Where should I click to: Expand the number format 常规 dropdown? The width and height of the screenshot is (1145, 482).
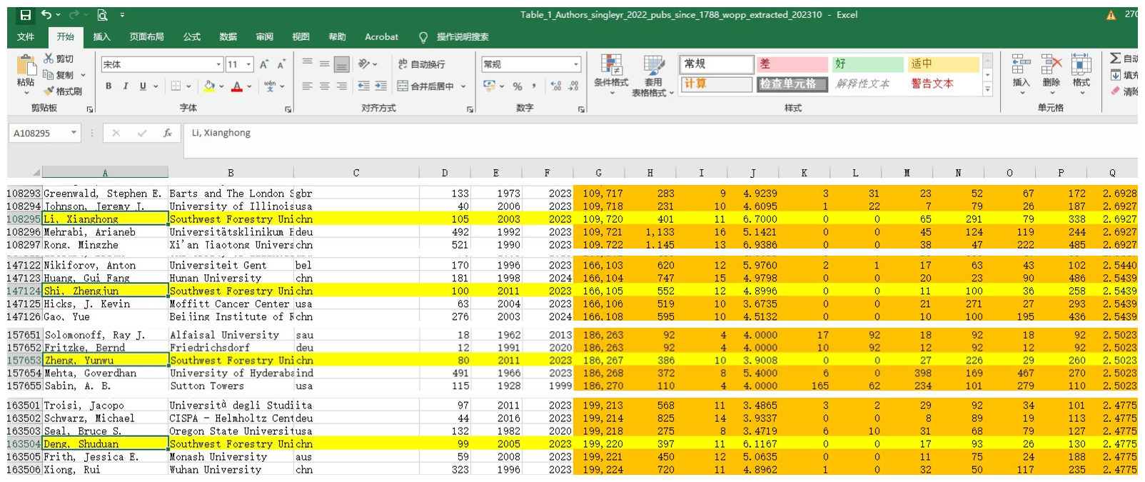pyautogui.click(x=576, y=65)
